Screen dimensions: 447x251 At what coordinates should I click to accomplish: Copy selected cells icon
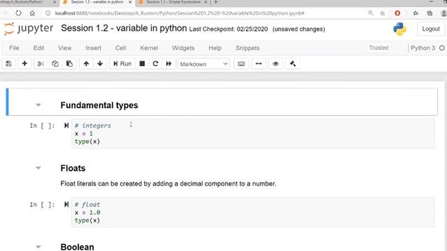click(55, 63)
